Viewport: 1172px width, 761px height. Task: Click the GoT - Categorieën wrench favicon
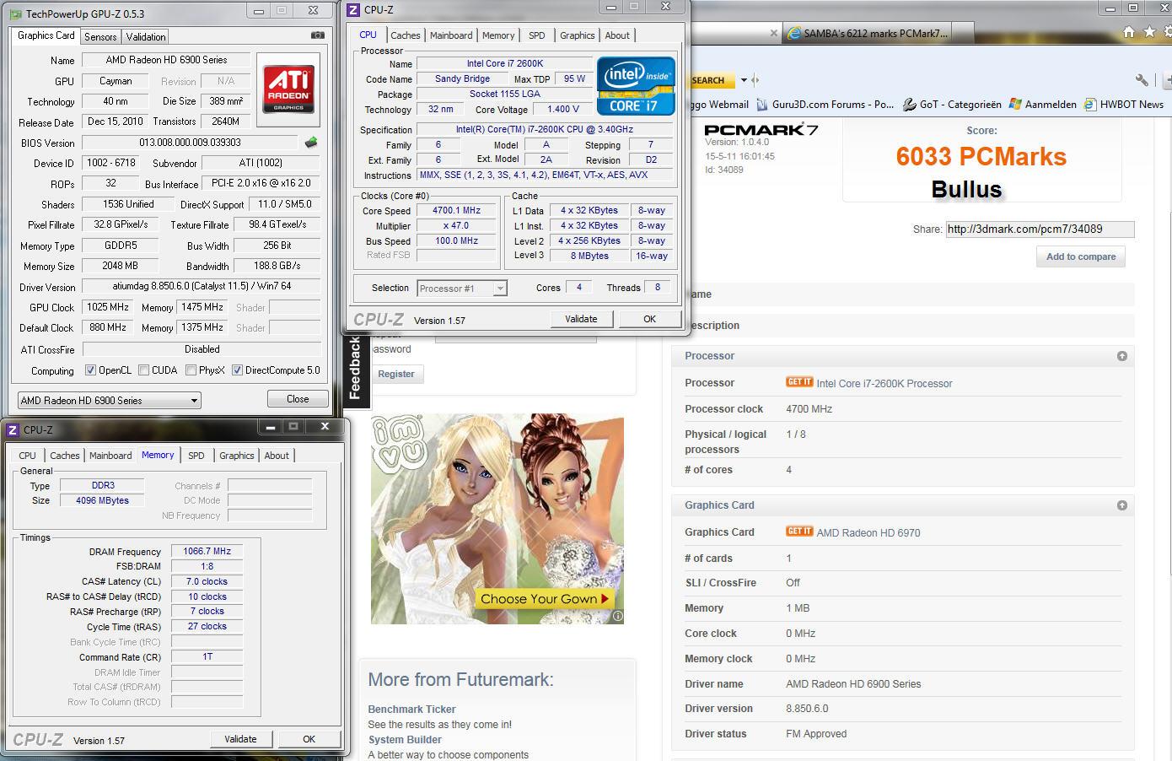pyautogui.click(x=909, y=105)
